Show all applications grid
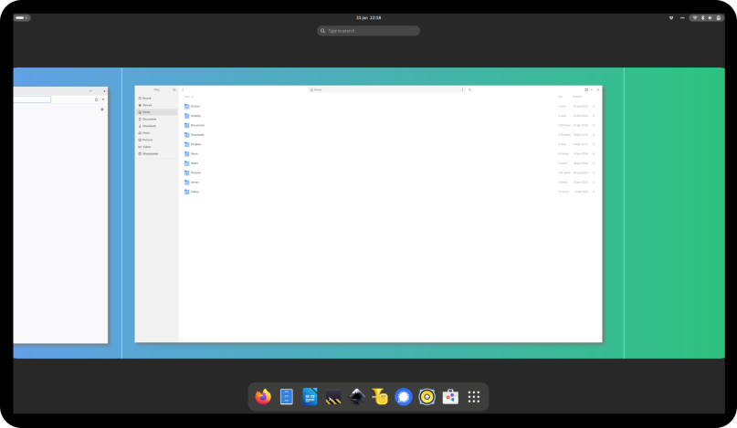 474,397
